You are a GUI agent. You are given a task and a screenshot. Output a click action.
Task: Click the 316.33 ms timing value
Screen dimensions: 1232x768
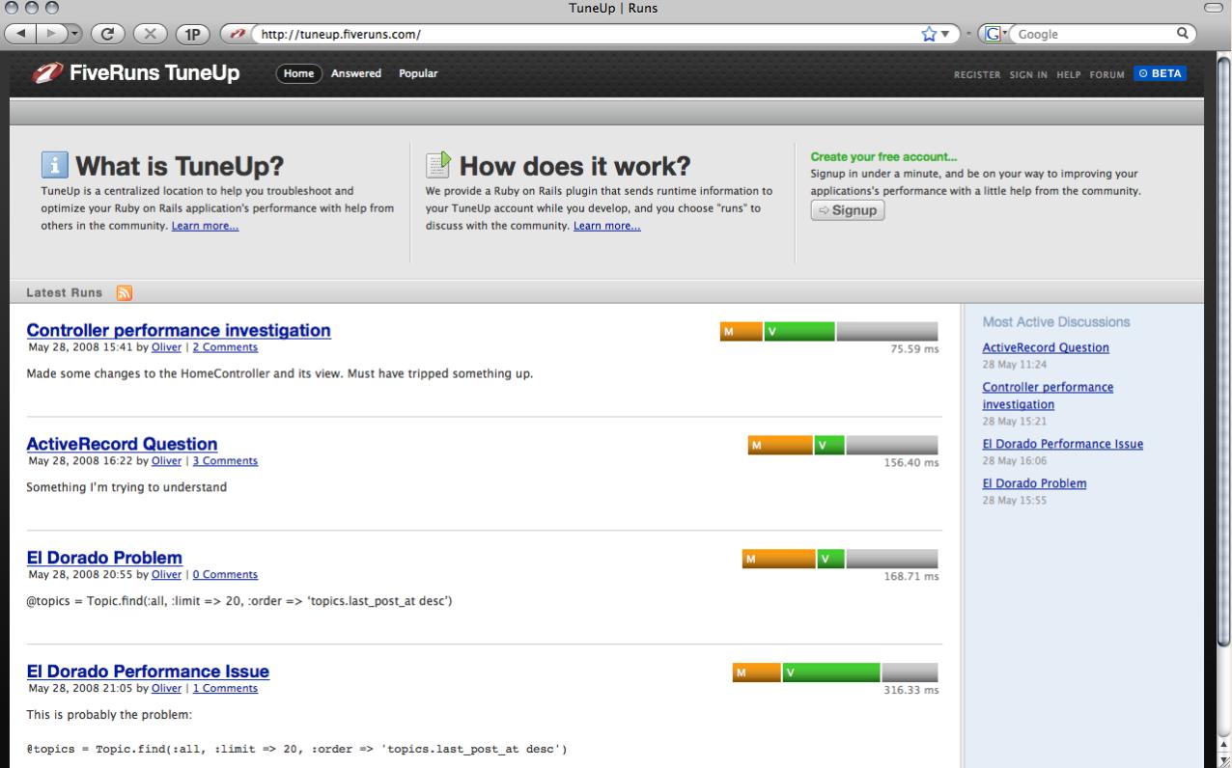click(911, 691)
